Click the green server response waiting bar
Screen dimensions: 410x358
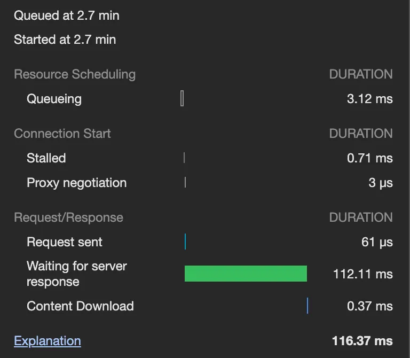[246, 274]
